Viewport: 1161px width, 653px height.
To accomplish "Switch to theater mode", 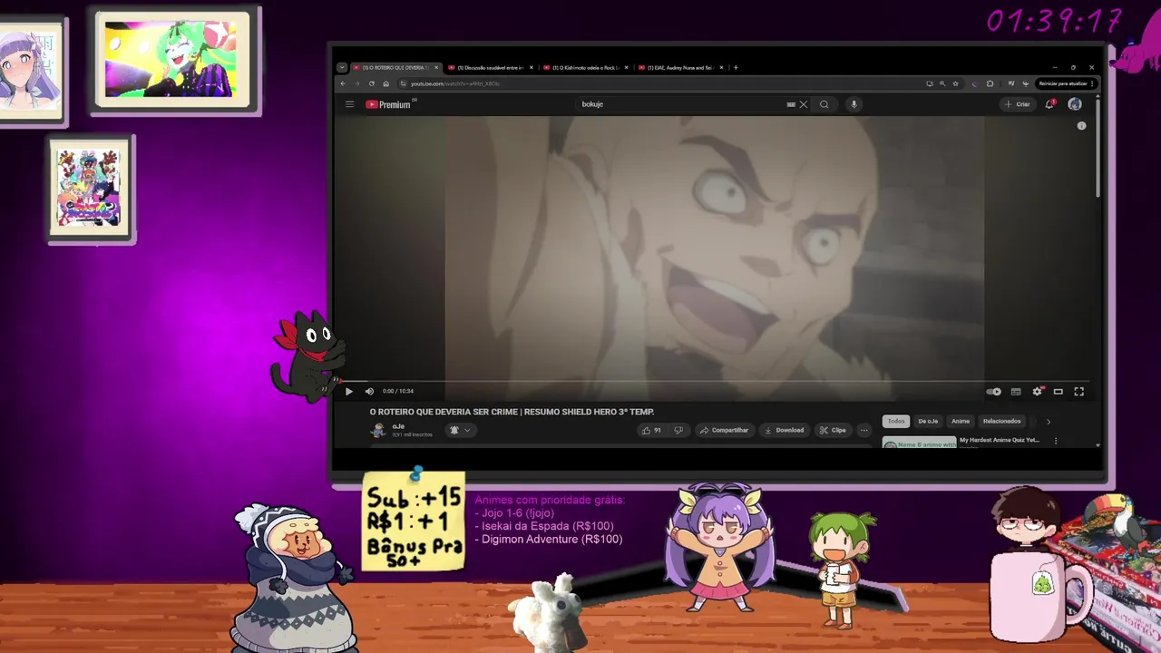I will click(x=1058, y=392).
